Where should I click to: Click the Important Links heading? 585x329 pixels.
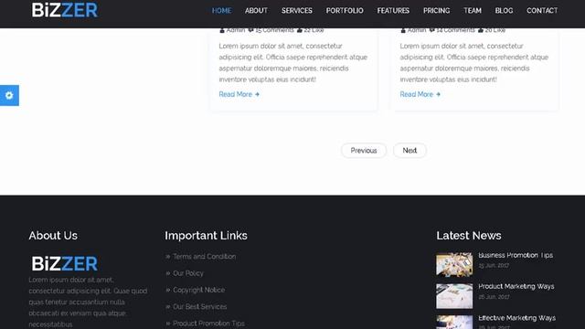(x=206, y=236)
